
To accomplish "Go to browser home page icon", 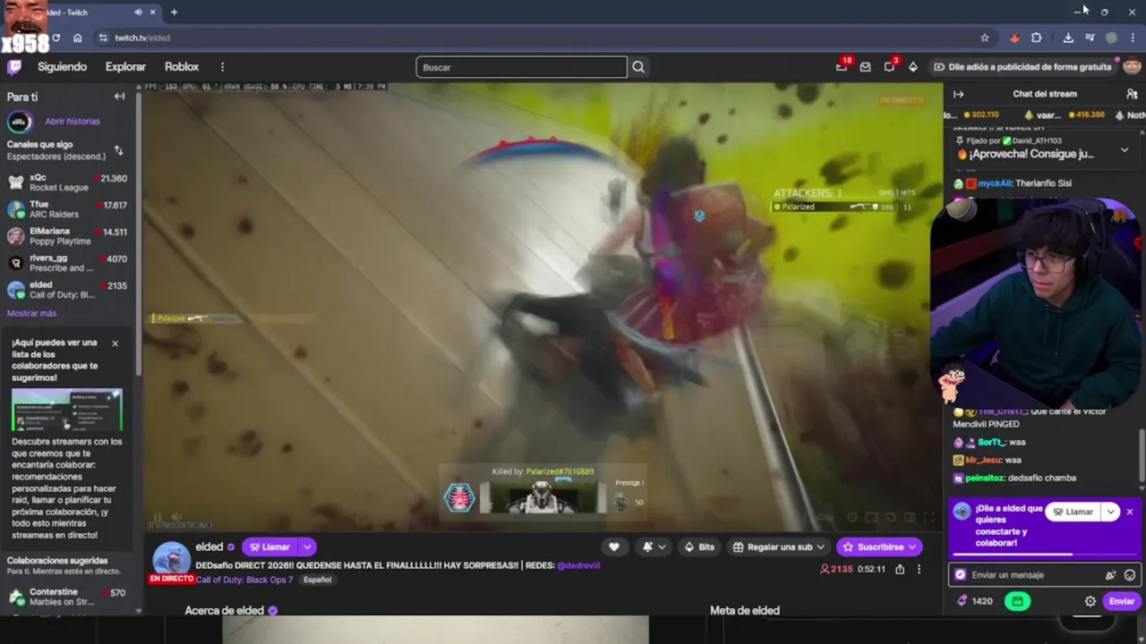I will click(78, 38).
